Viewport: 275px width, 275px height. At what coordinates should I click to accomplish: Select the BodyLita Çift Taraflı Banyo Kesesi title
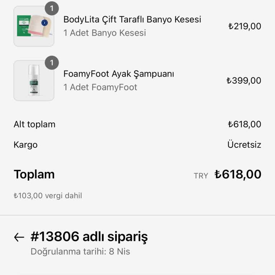(x=132, y=19)
